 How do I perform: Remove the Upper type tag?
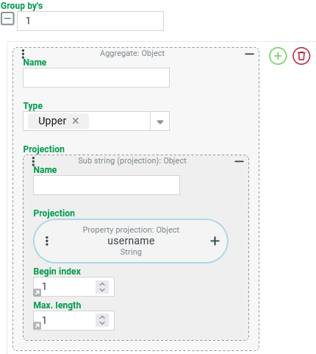click(x=76, y=121)
